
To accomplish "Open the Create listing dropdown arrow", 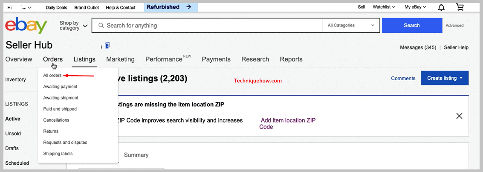I will (x=461, y=78).
